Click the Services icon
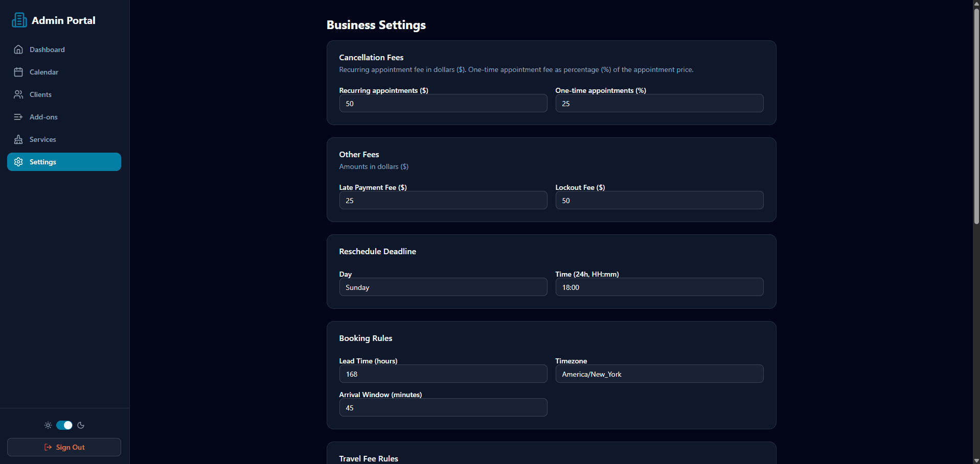The height and width of the screenshot is (464, 980). 18,139
